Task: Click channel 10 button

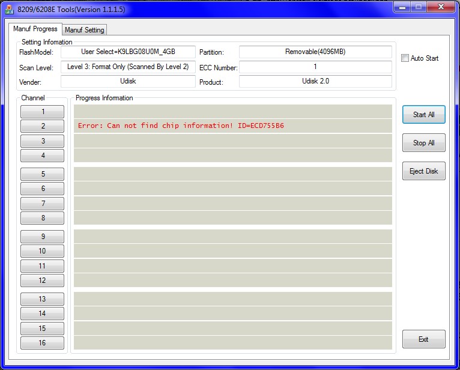Action: 42,251
